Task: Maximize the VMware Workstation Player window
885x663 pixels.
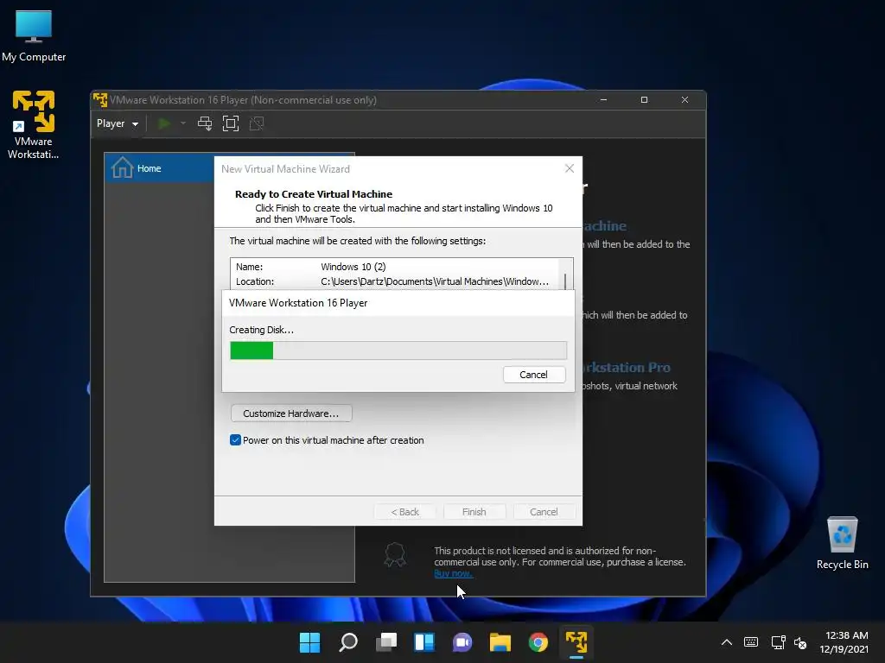Action: tap(644, 100)
